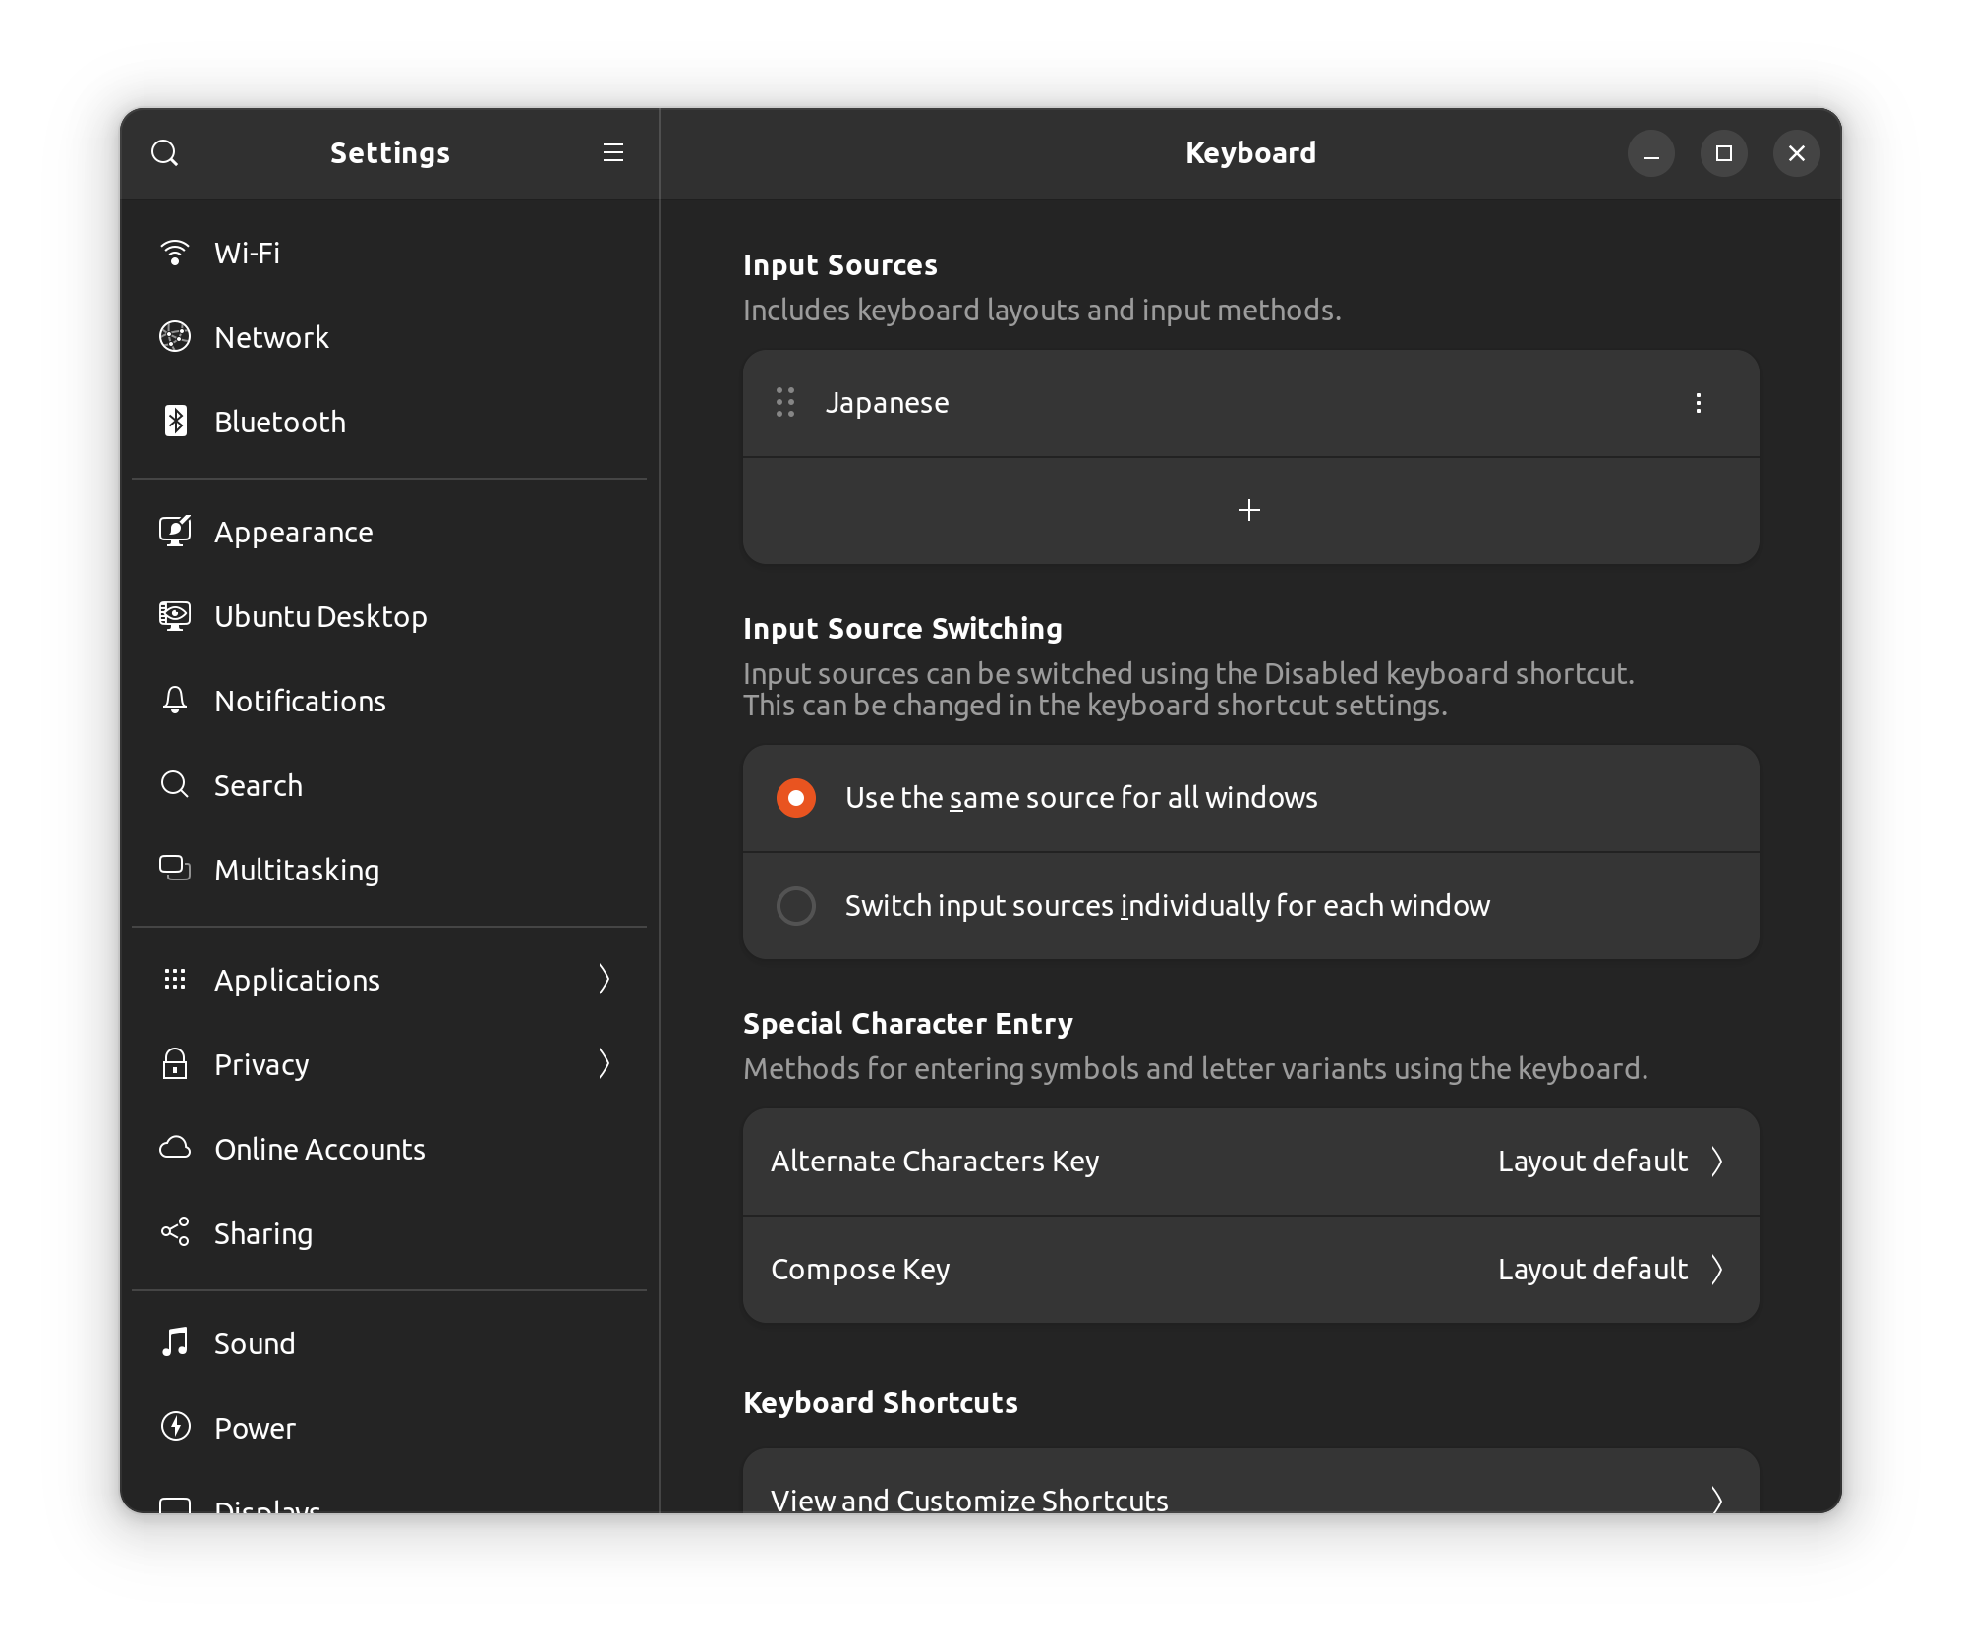Screen dimensions: 1962x1645
Task: Click the Power icon in sidebar
Action: (175, 1428)
